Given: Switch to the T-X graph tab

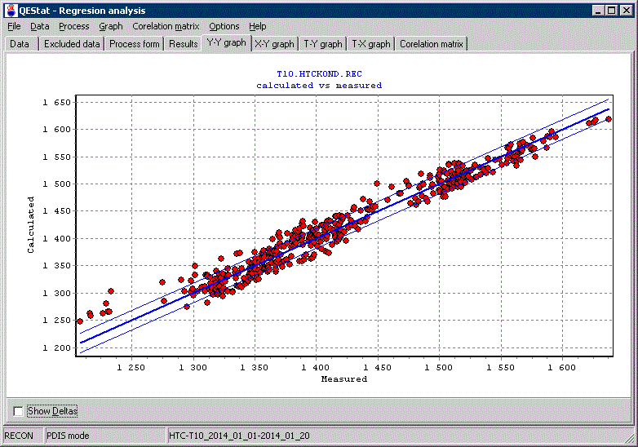Looking at the screenshot, I should pos(370,44).
